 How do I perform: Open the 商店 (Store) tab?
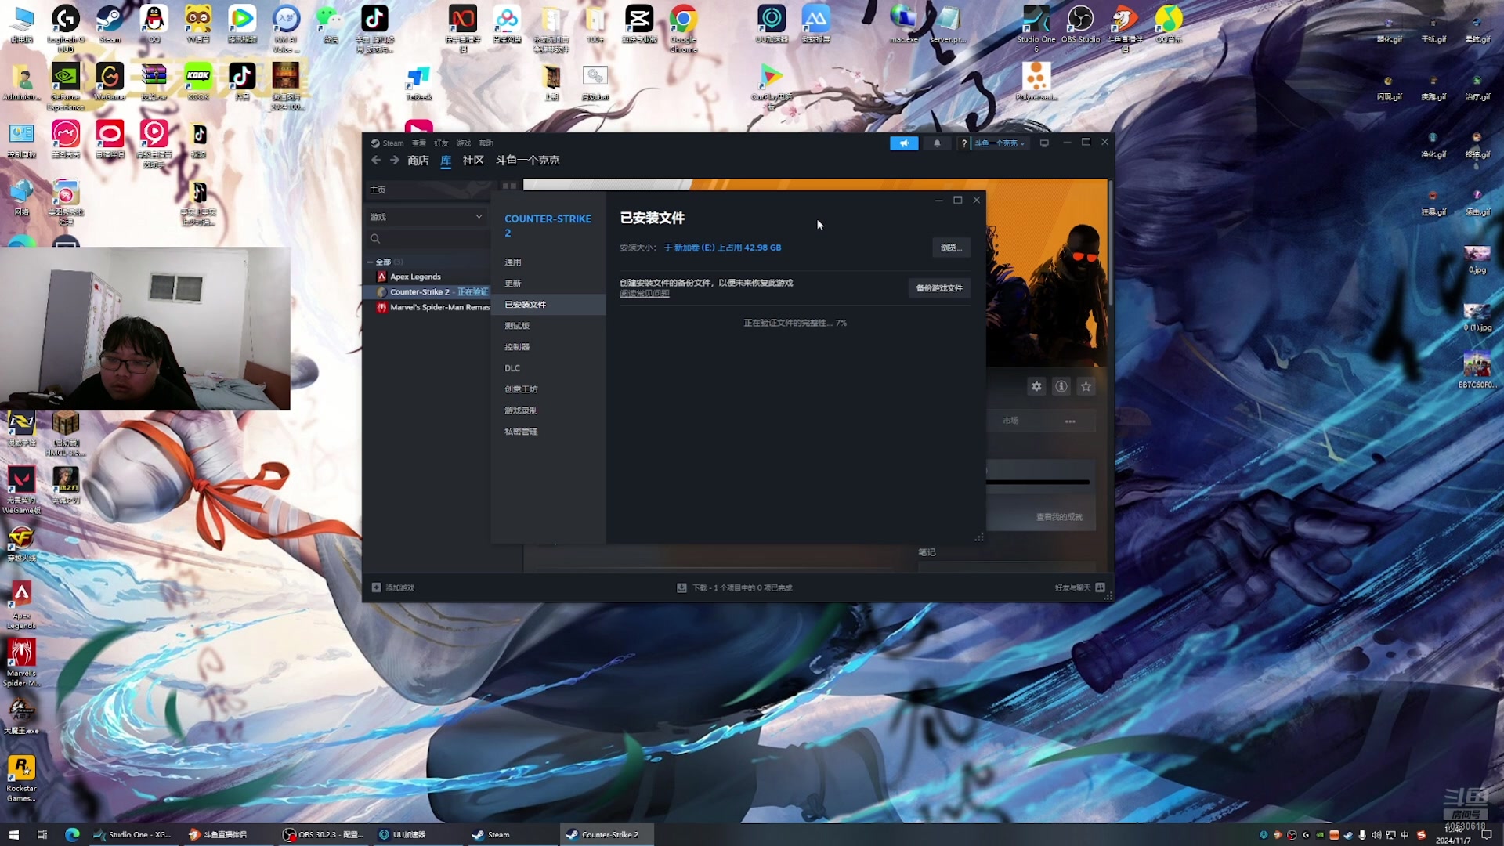(418, 160)
